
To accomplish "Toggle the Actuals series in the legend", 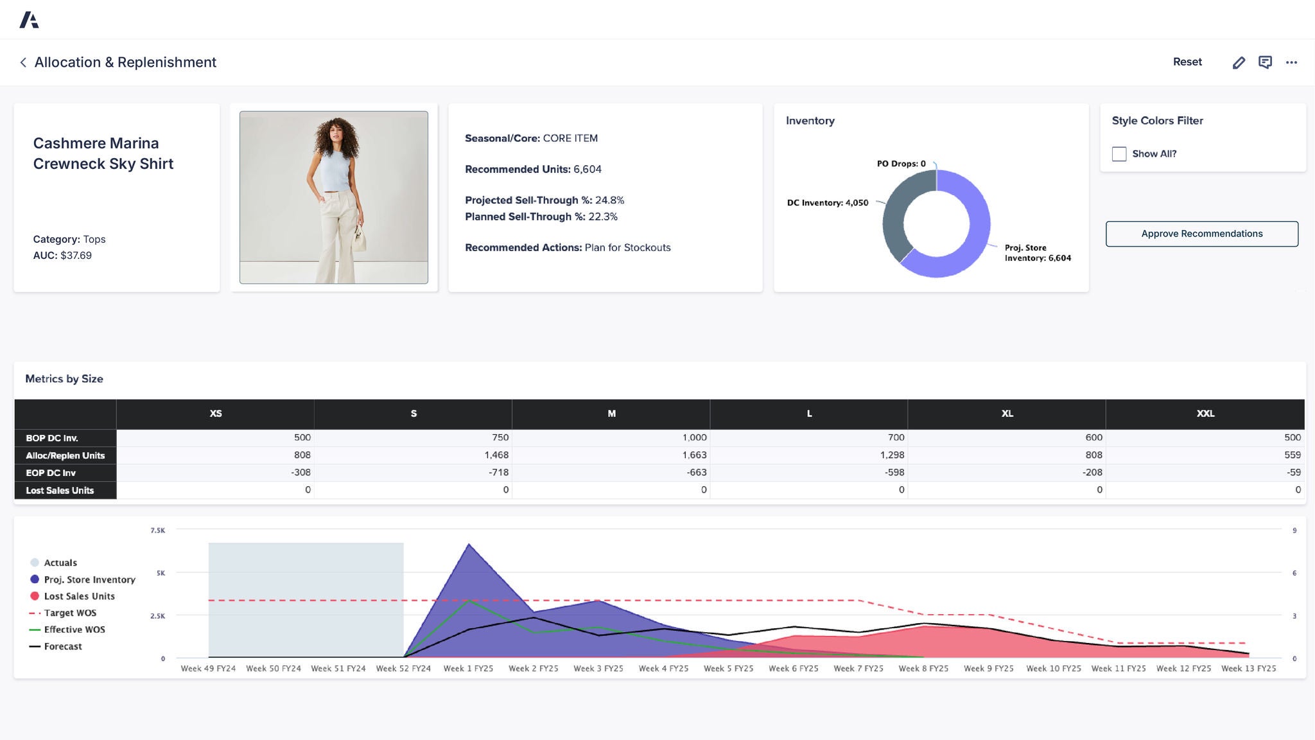I will 61,562.
